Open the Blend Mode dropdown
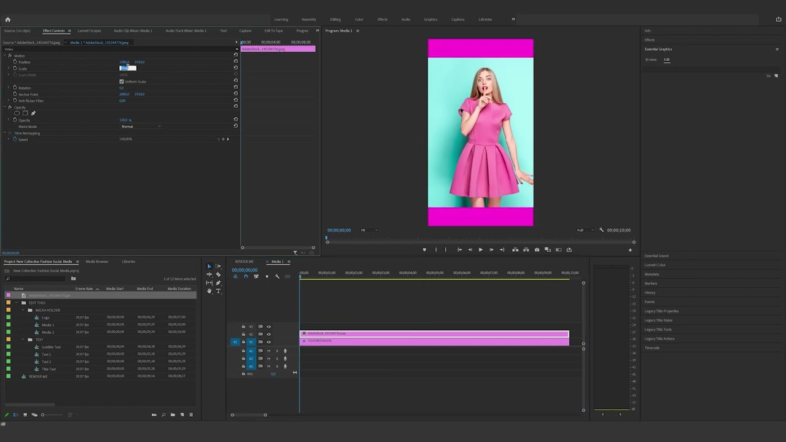This screenshot has height=442, width=786. coord(141,126)
